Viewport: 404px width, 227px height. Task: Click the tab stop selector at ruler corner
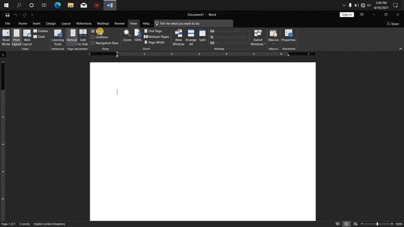coord(3,54)
